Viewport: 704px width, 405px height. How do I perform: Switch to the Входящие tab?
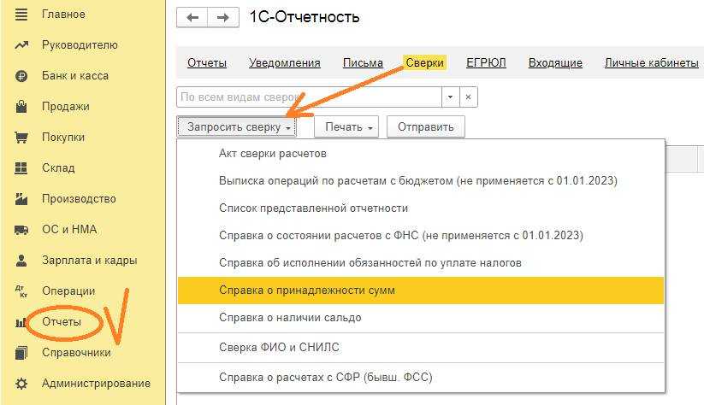click(555, 62)
